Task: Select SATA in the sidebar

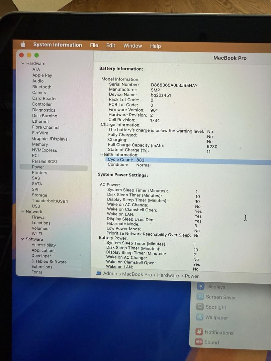Action: click(37, 184)
